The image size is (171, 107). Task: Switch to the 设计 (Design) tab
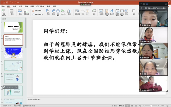21,6
